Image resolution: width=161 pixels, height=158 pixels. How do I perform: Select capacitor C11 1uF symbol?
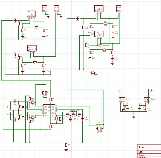coord(15,20)
